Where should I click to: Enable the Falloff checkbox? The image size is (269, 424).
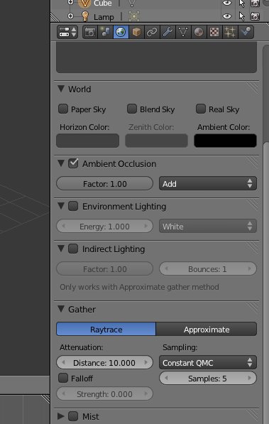click(63, 378)
